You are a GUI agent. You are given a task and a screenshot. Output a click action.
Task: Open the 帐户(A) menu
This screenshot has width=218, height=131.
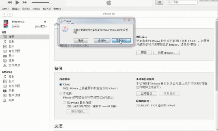click(47, 9)
